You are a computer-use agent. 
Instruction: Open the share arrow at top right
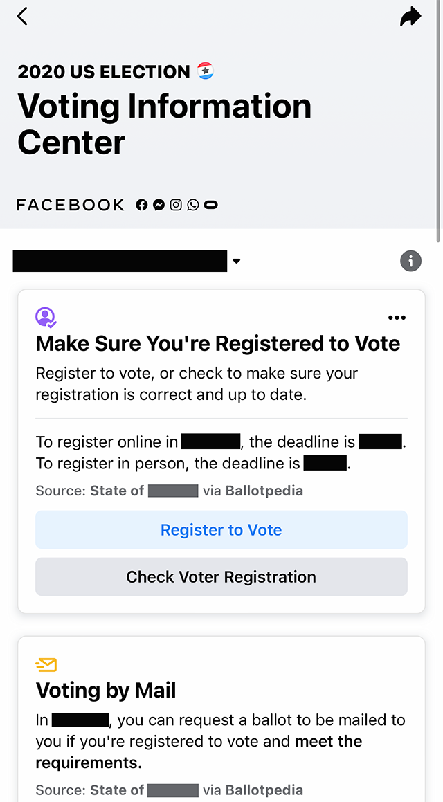[410, 17]
